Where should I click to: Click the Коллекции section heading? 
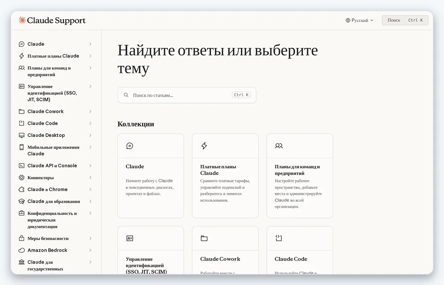136,124
